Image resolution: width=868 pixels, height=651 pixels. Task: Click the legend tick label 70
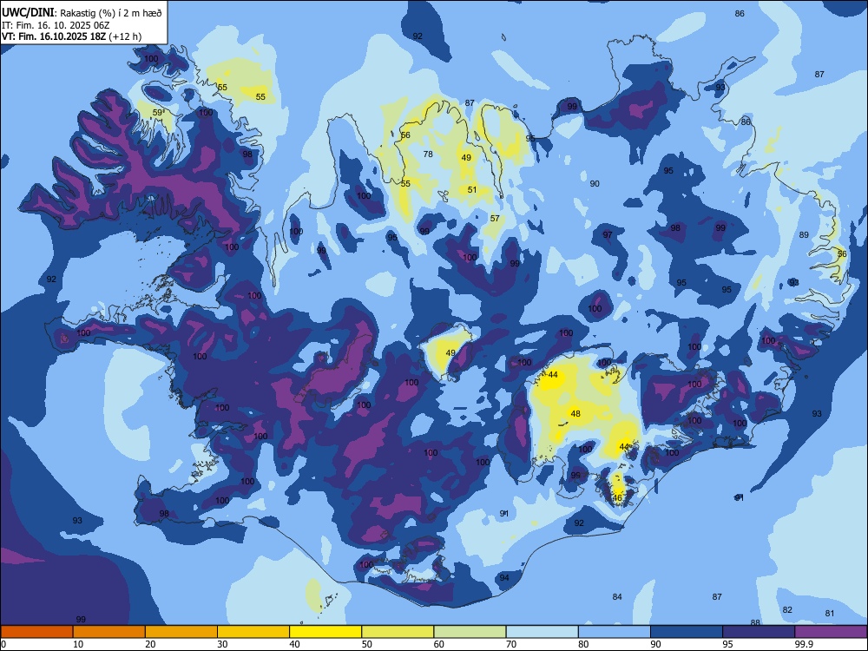(x=511, y=644)
